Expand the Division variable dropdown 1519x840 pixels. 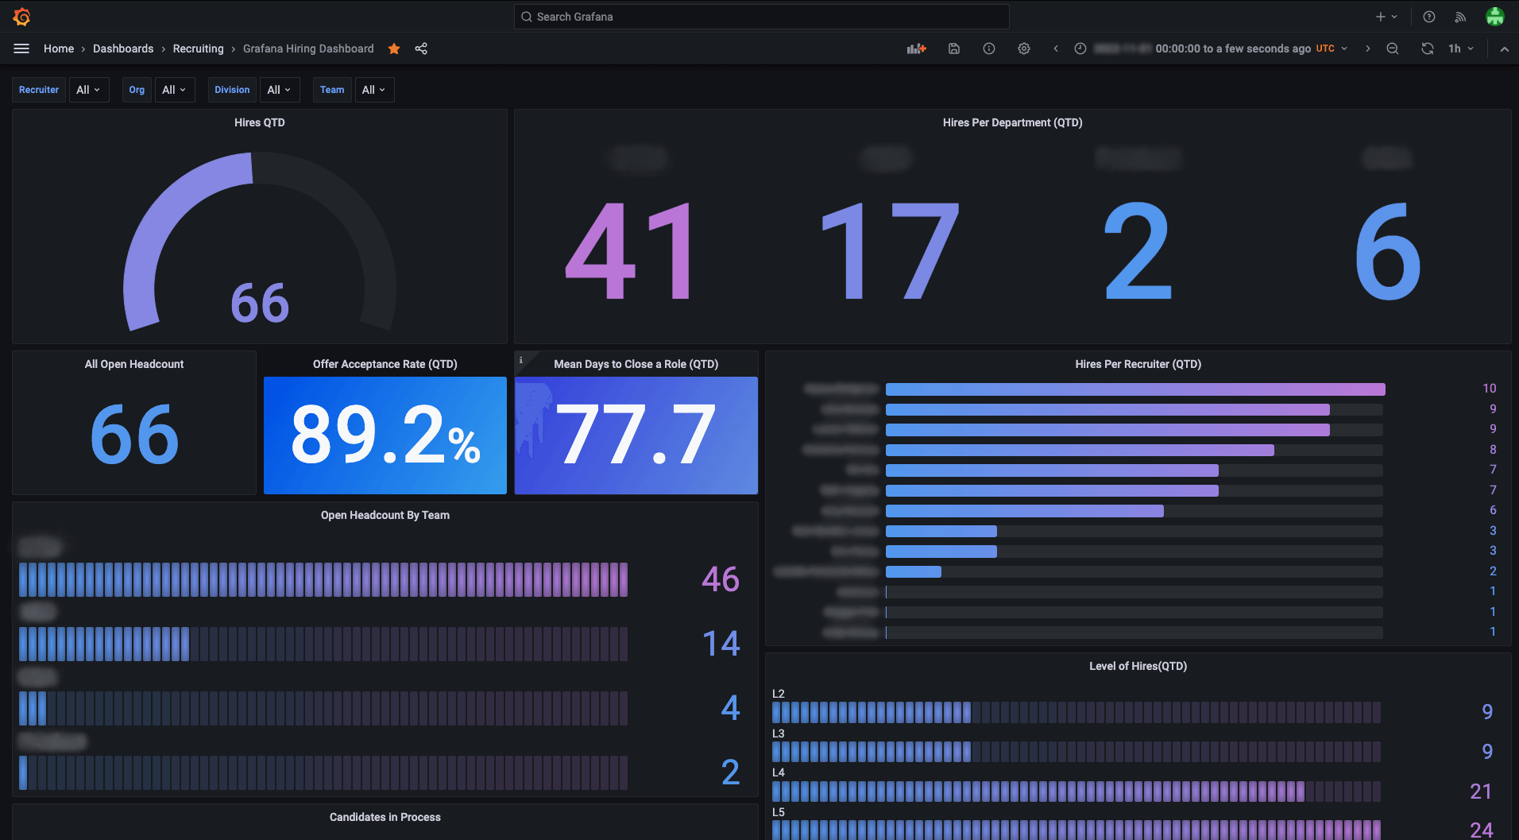click(279, 90)
